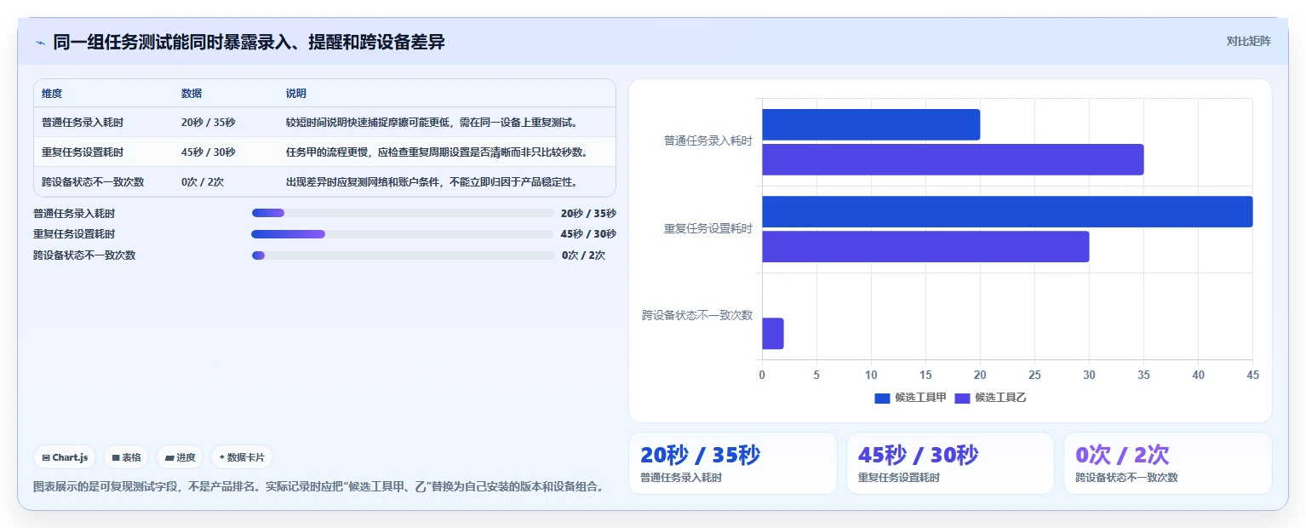This screenshot has height=528, width=1306.
Task: Click the 45秒 / 30秒 data card
Action: click(951, 463)
